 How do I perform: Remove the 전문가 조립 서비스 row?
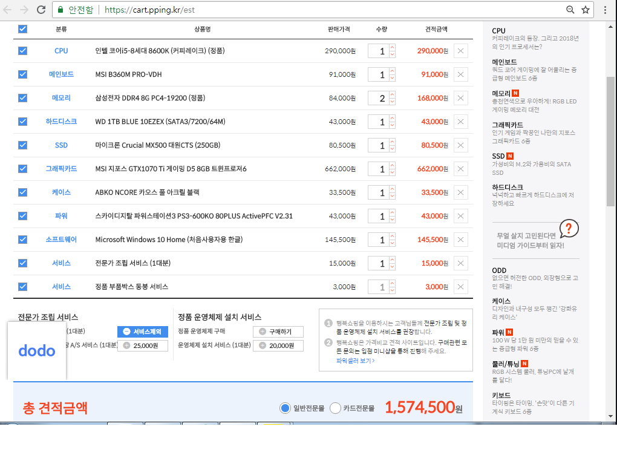460,263
